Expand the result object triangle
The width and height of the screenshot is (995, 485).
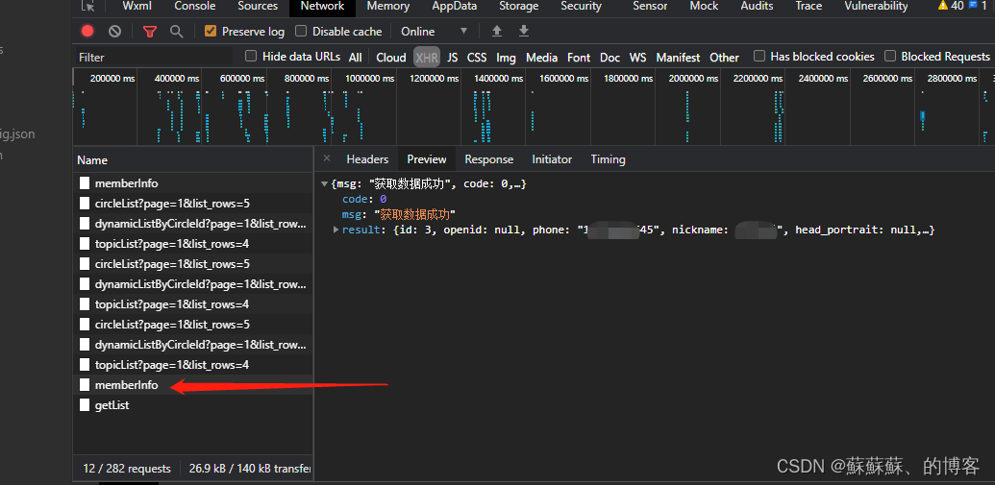pos(336,230)
